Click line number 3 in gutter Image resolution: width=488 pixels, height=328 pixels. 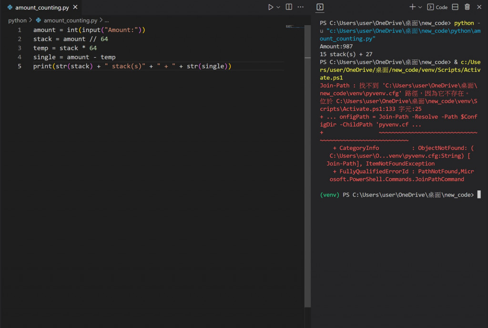[20, 48]
